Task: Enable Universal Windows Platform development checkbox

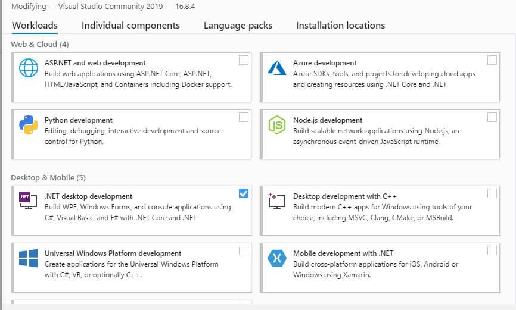Action: (244, 251)
